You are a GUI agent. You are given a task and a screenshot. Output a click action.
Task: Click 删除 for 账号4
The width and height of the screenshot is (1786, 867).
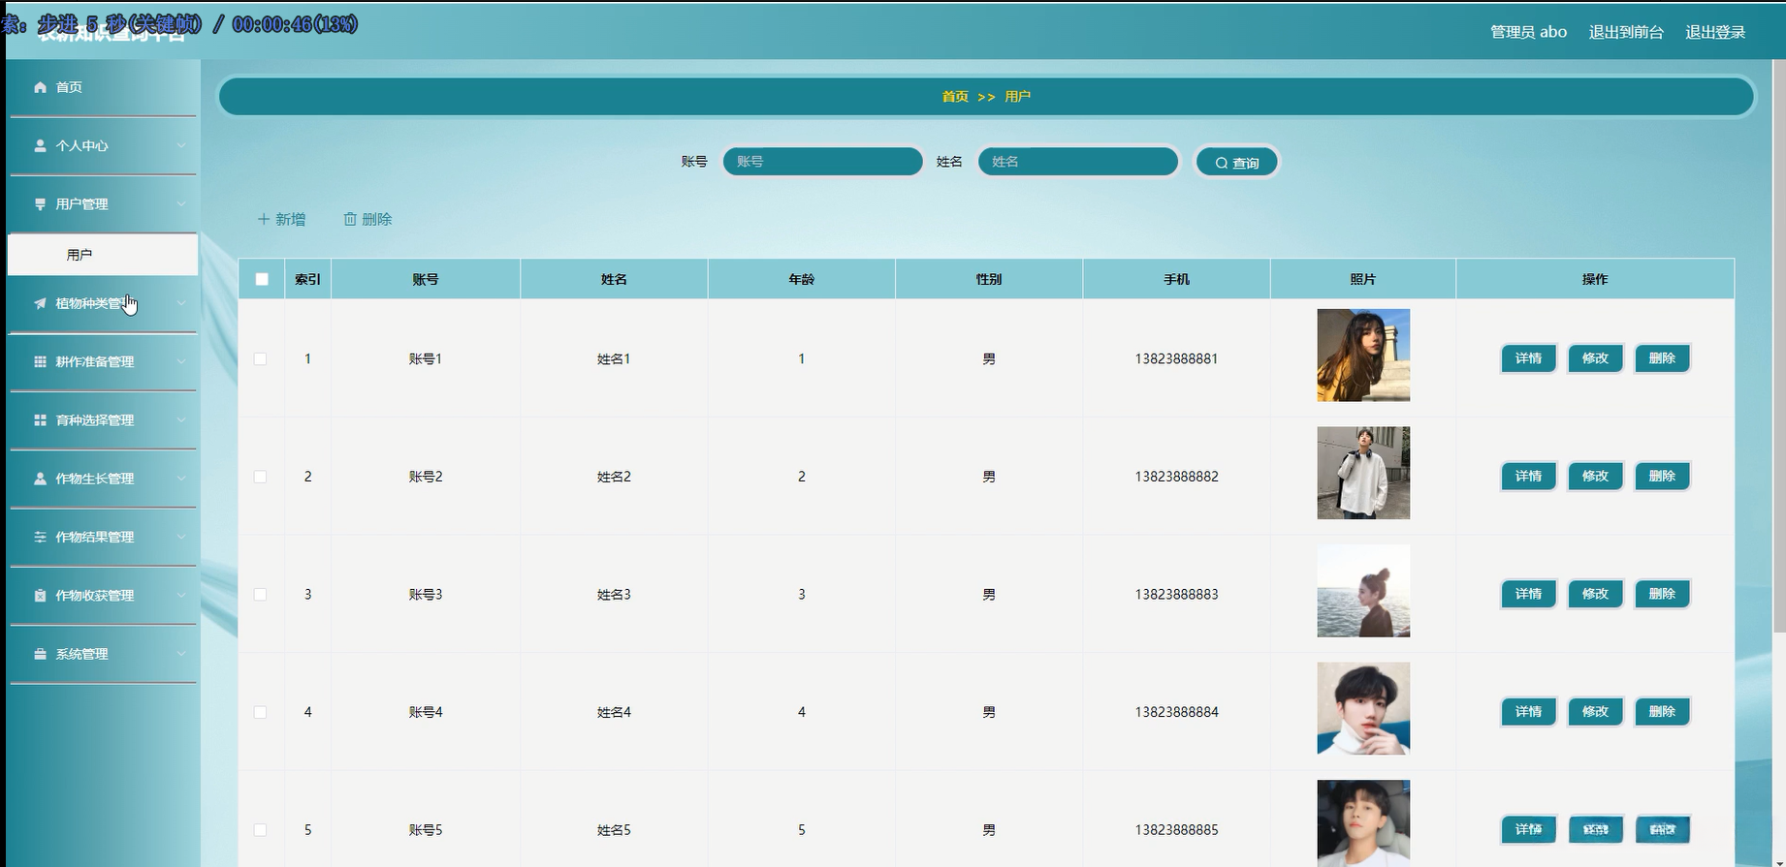pos(1662,712)
